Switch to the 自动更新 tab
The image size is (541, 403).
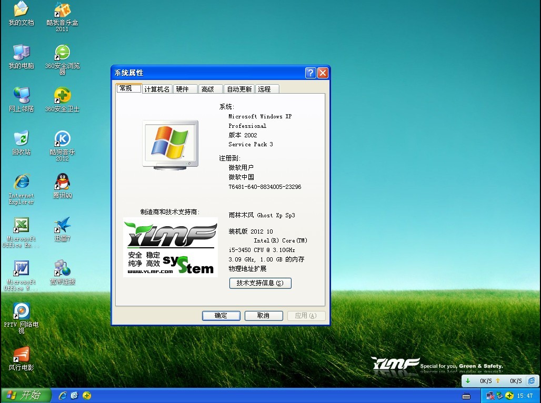tap(239, 88)
